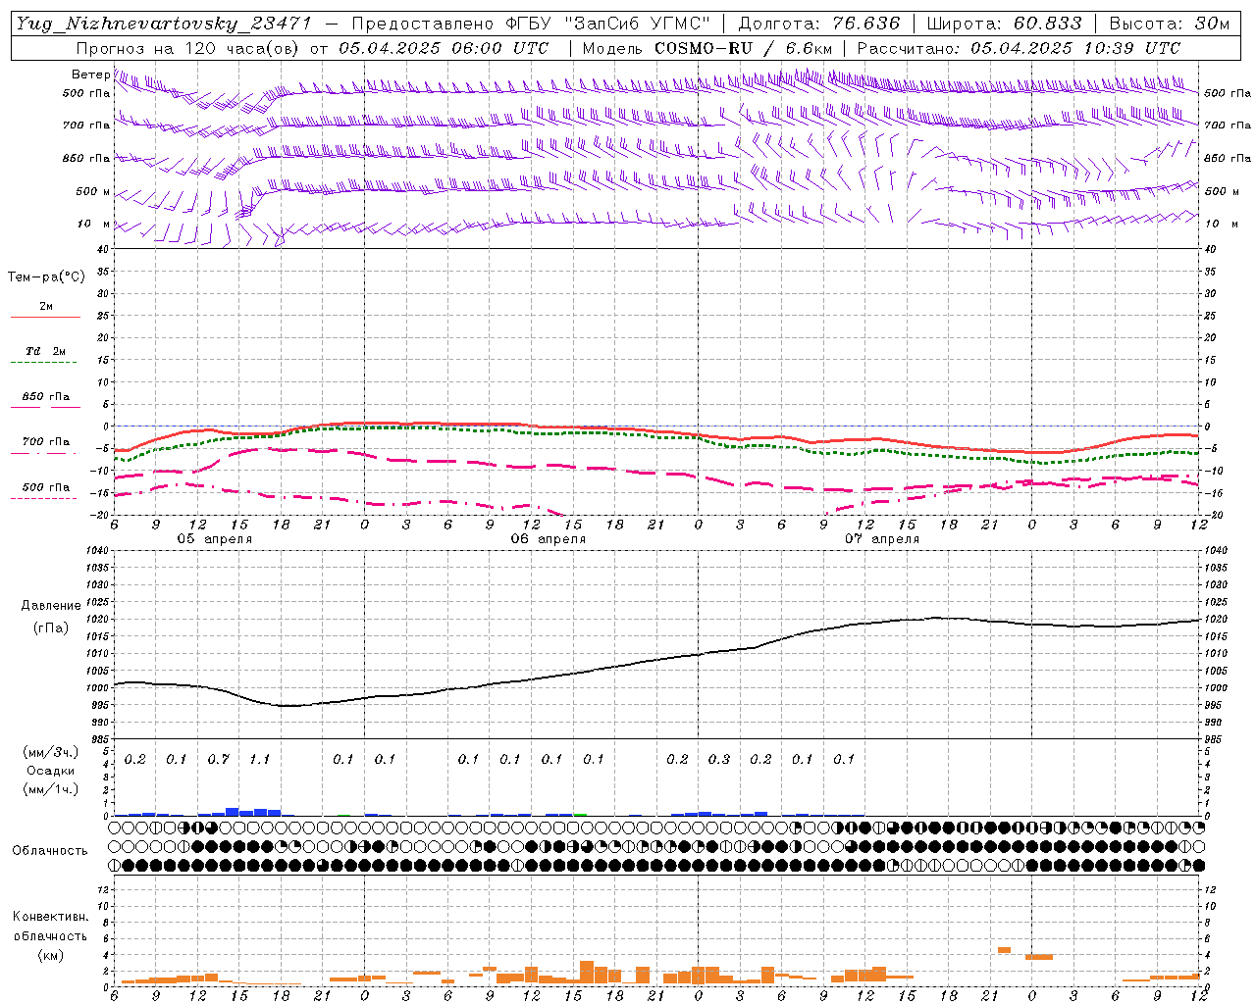Image resolution: width=1256 pixels, height=1004 pixels.
Task: Click the left 500 м wind level label
Action: click(x=94, y=191)
